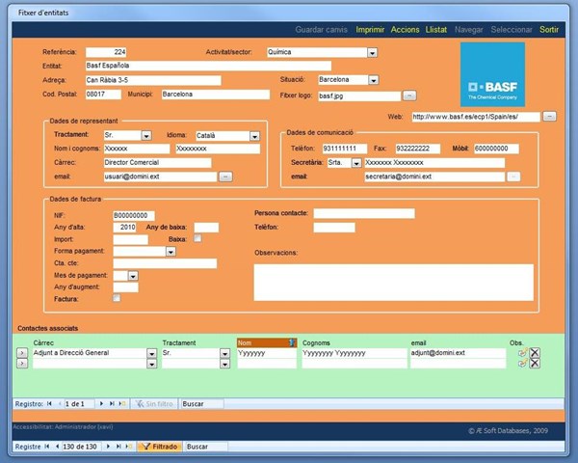Image resolution: width=578 pixels, height=463 pixels.
Task: Click the Sortir button to exit
Action: click(x=549, y=30)
